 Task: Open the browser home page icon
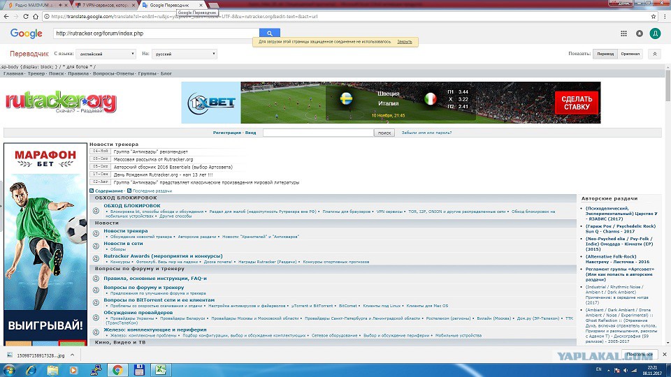pyautogui.click(x=36, y=16)
